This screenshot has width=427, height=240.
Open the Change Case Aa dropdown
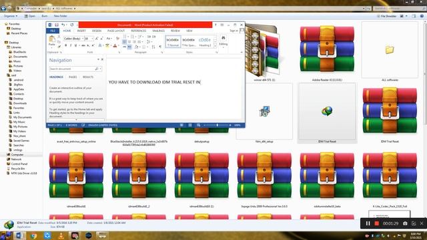pyautogui.click(x=109, y=39)
